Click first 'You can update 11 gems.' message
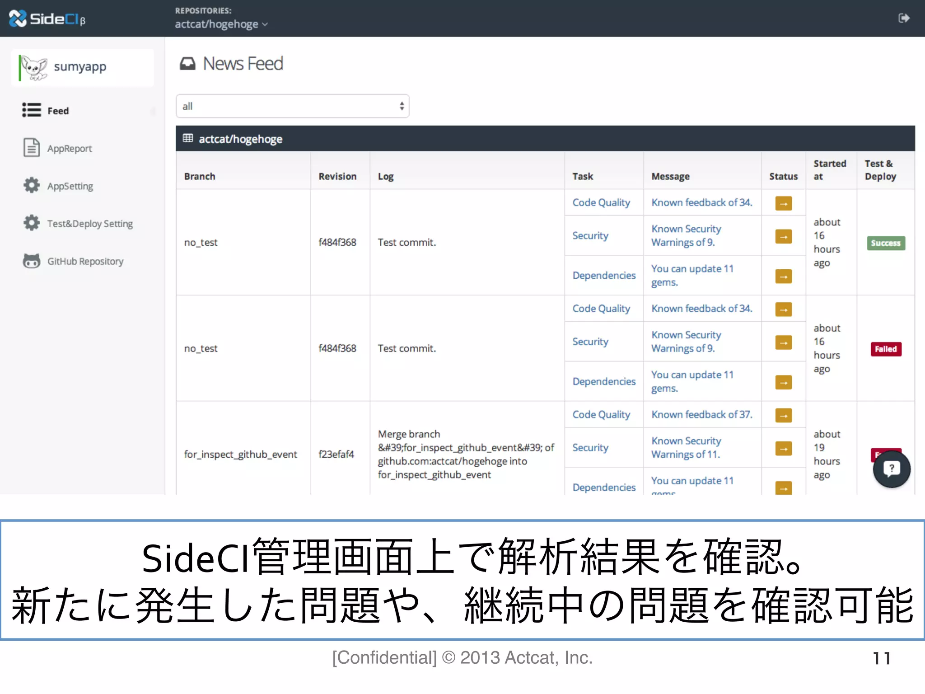 point(692,275)
